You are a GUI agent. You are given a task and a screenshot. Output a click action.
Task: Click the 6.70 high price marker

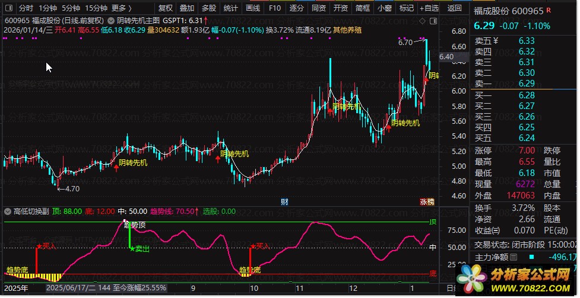[405, 43]
